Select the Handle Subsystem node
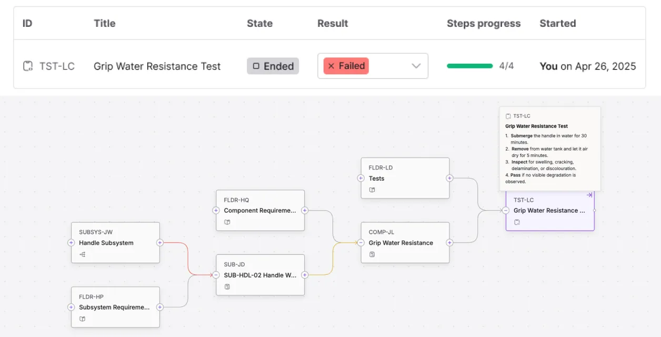 pyautogui.click(x=115, y=243)
